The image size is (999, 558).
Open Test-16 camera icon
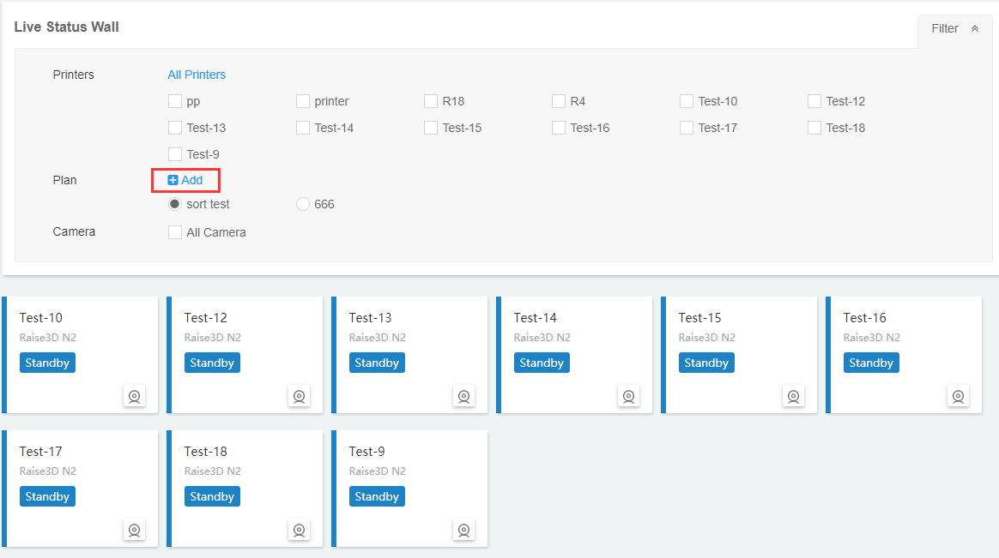[958, 396]
